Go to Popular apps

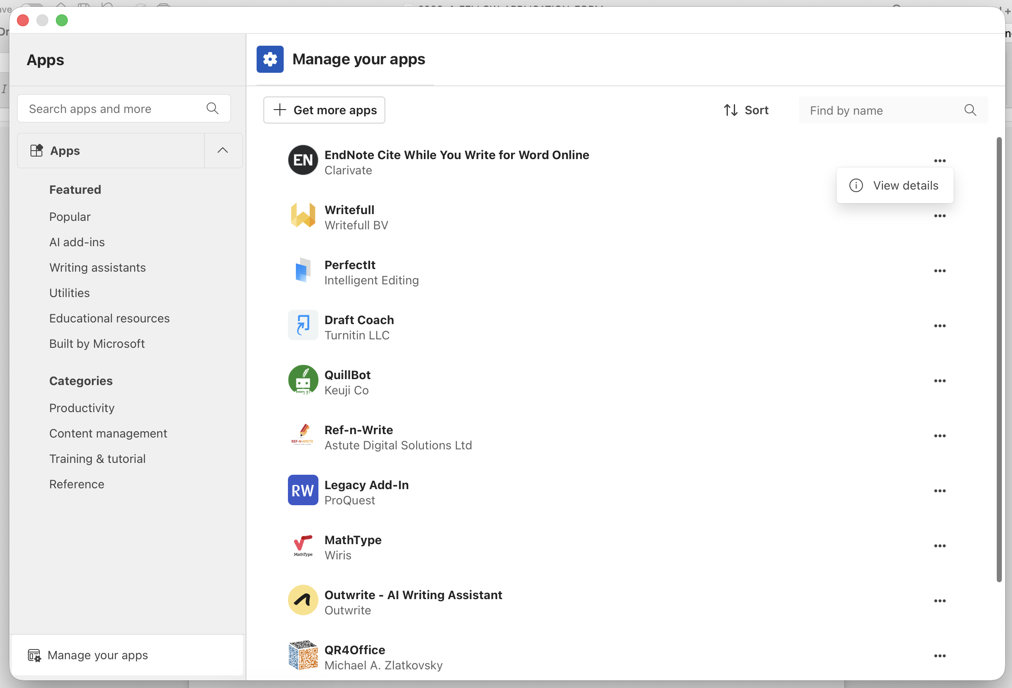pyautogui.click(x=70, y=217)
